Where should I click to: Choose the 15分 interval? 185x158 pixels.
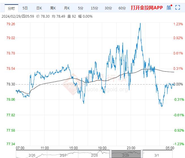point(94,8)
